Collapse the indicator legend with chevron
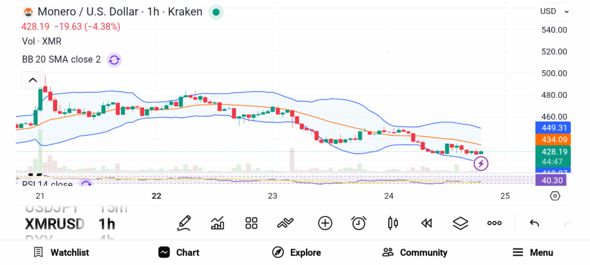The height and width of the screenshot is (265, 590). [33, 80]
